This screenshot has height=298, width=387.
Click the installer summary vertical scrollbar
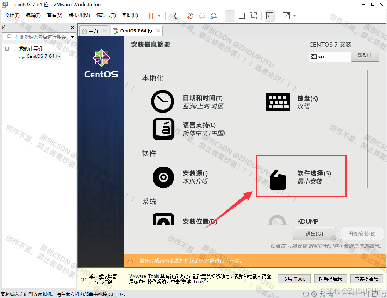pyautogui.click(x=367, y=129)
